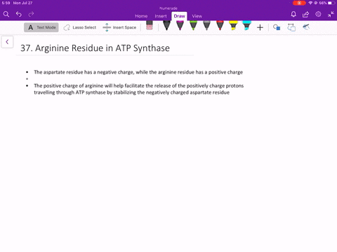Click the bullet about aspartate residue negative charge
This screenshot has height=252, width=337.
138,72
